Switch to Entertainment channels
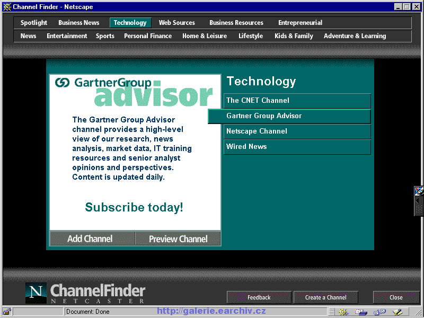 point(67,36)
